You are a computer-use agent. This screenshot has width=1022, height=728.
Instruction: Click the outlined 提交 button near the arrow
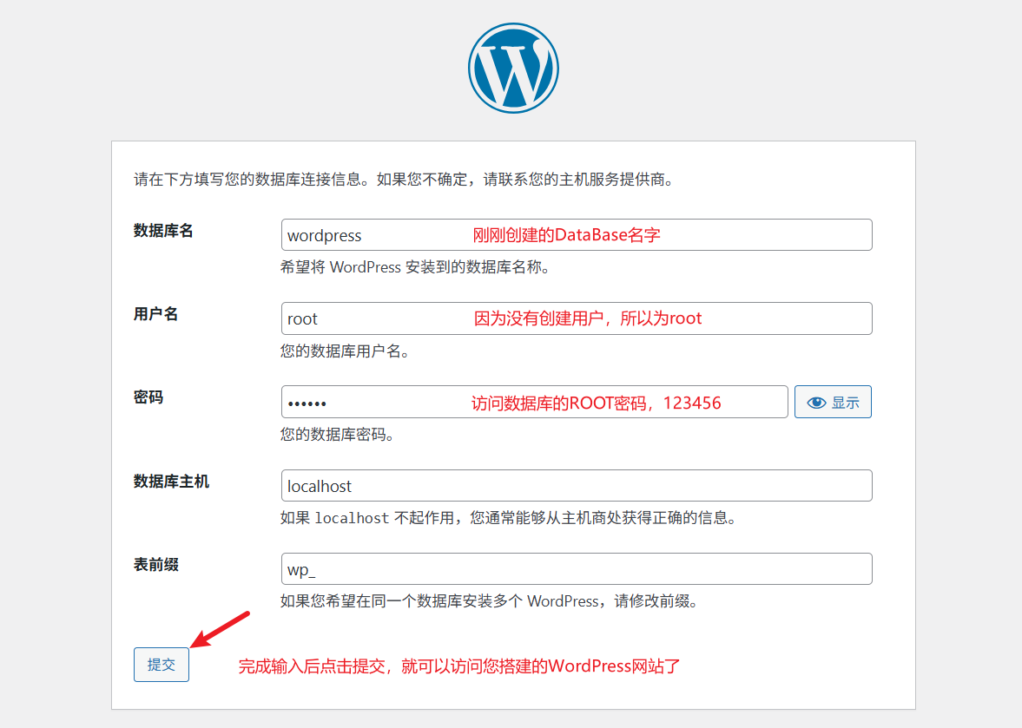[161, 663]
